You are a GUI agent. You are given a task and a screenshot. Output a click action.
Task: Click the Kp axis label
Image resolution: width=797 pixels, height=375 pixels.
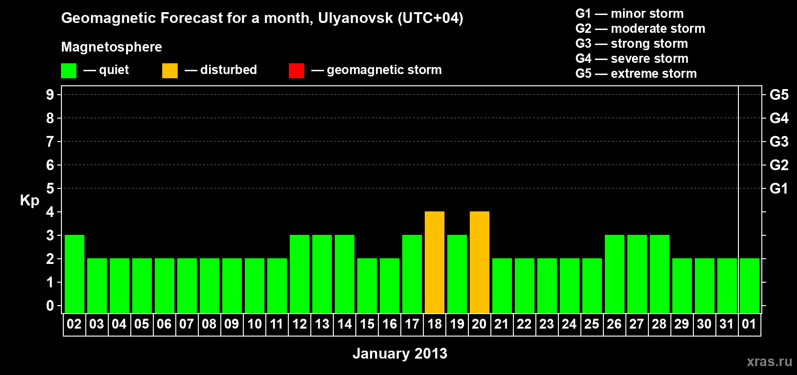pos(30,201)
